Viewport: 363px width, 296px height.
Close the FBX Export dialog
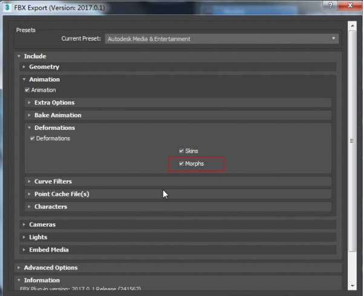[x=350, y=5]
